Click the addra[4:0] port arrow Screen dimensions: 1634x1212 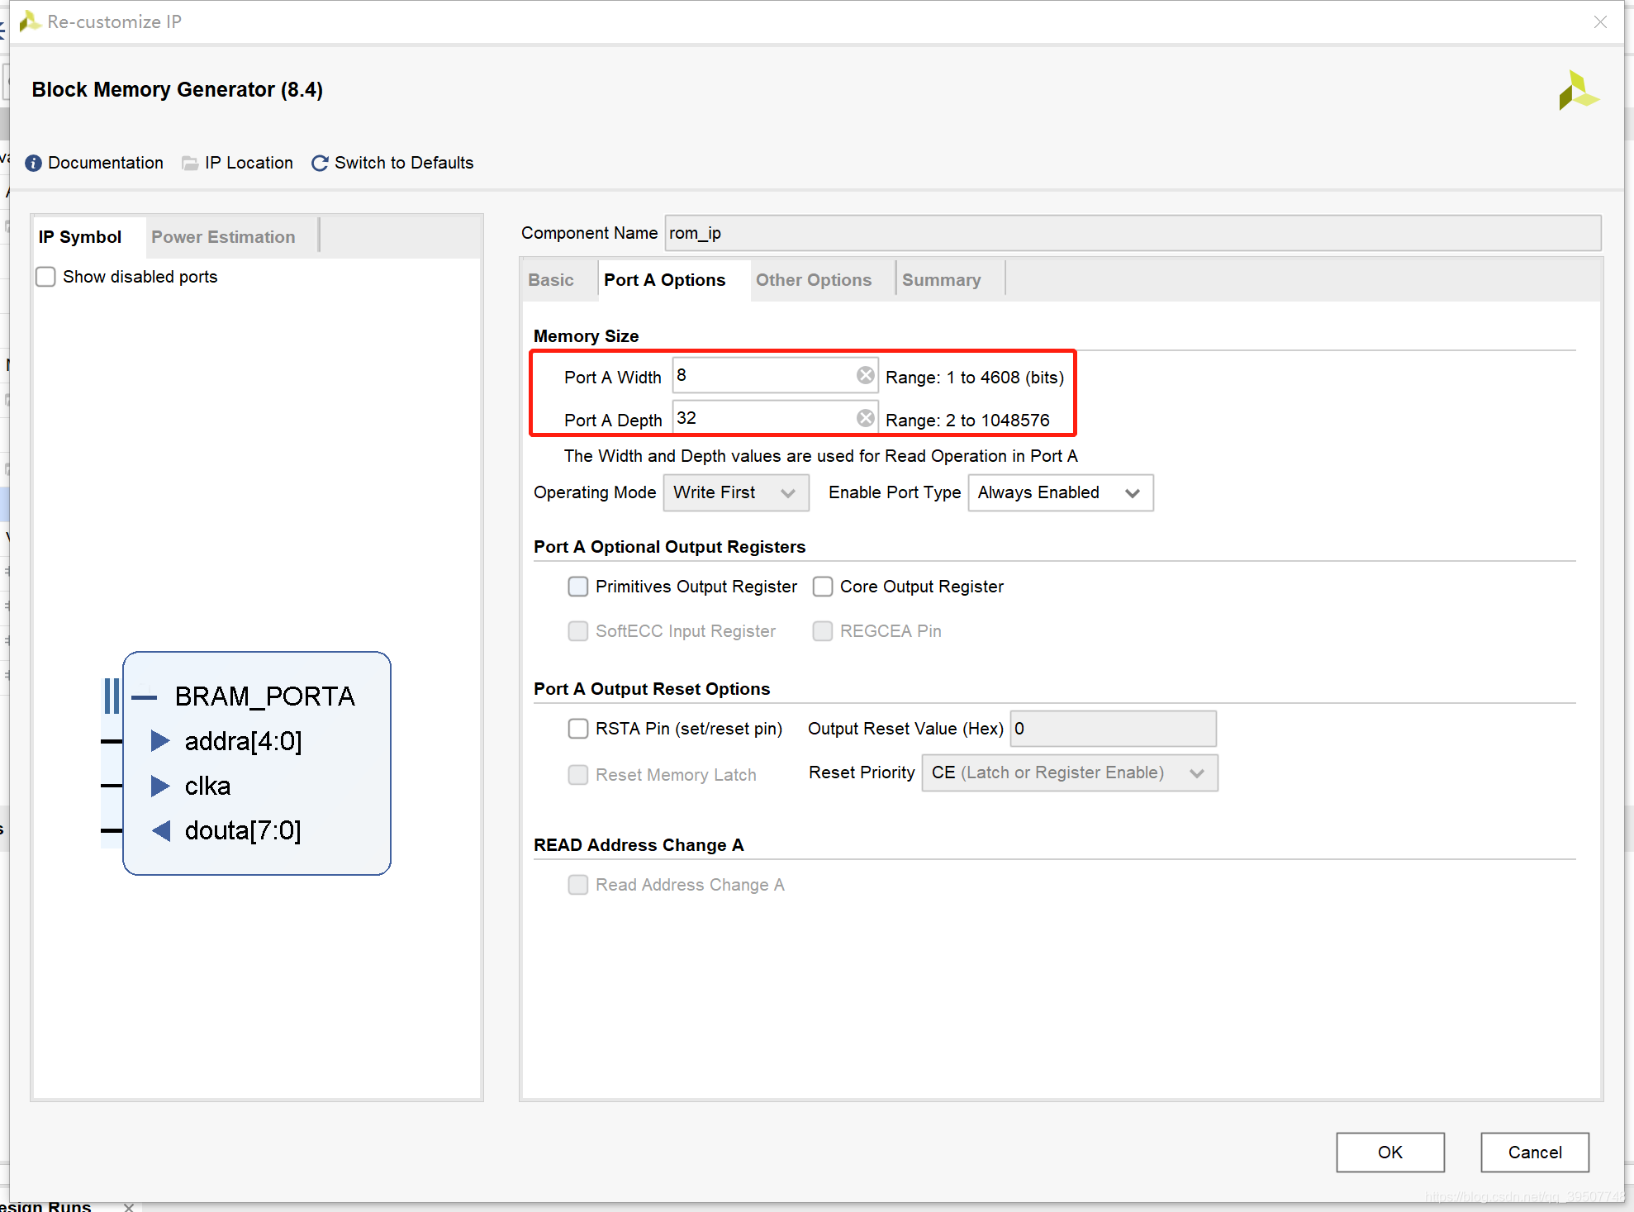(160, 741)
